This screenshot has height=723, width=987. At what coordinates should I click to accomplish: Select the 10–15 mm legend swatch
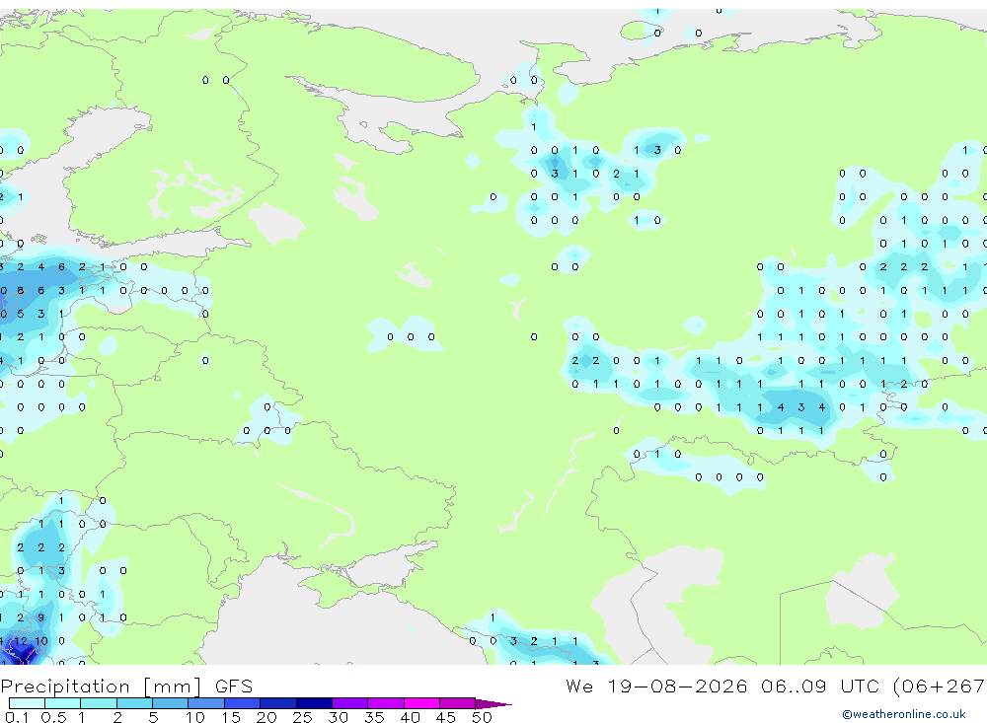tap(206, 703)
